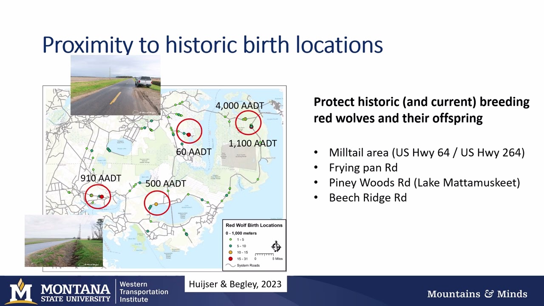Select the bold 'Protect historic (and current) breeding' heading
Viewport: 544px width, 306px height.
click(x=422, y=102)
